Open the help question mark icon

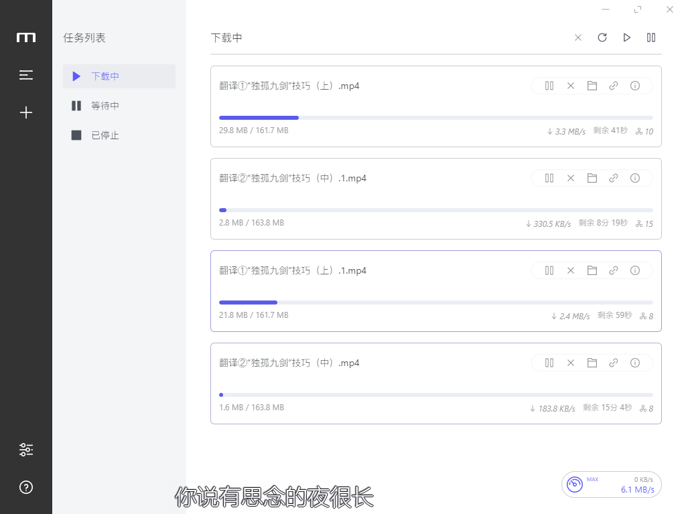coord(26,487)
